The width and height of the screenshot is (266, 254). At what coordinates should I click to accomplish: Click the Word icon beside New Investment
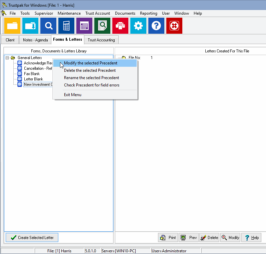pyautogui.click(x=20, y=84)
